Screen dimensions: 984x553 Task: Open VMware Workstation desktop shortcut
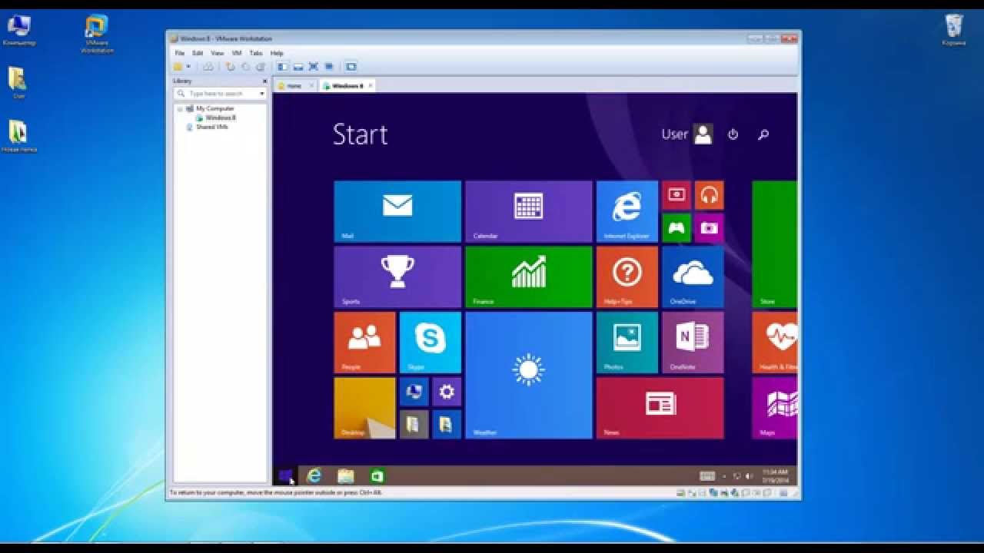[x=97, y=34]
